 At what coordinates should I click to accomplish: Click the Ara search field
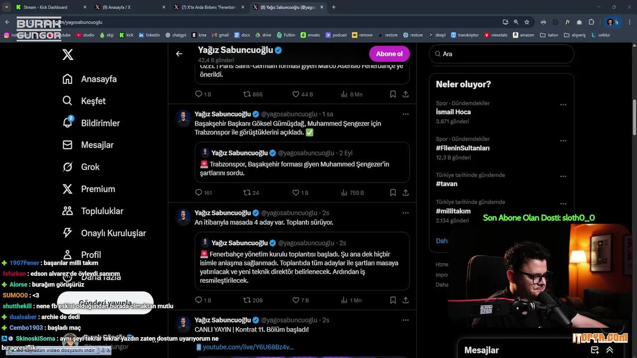502,54
